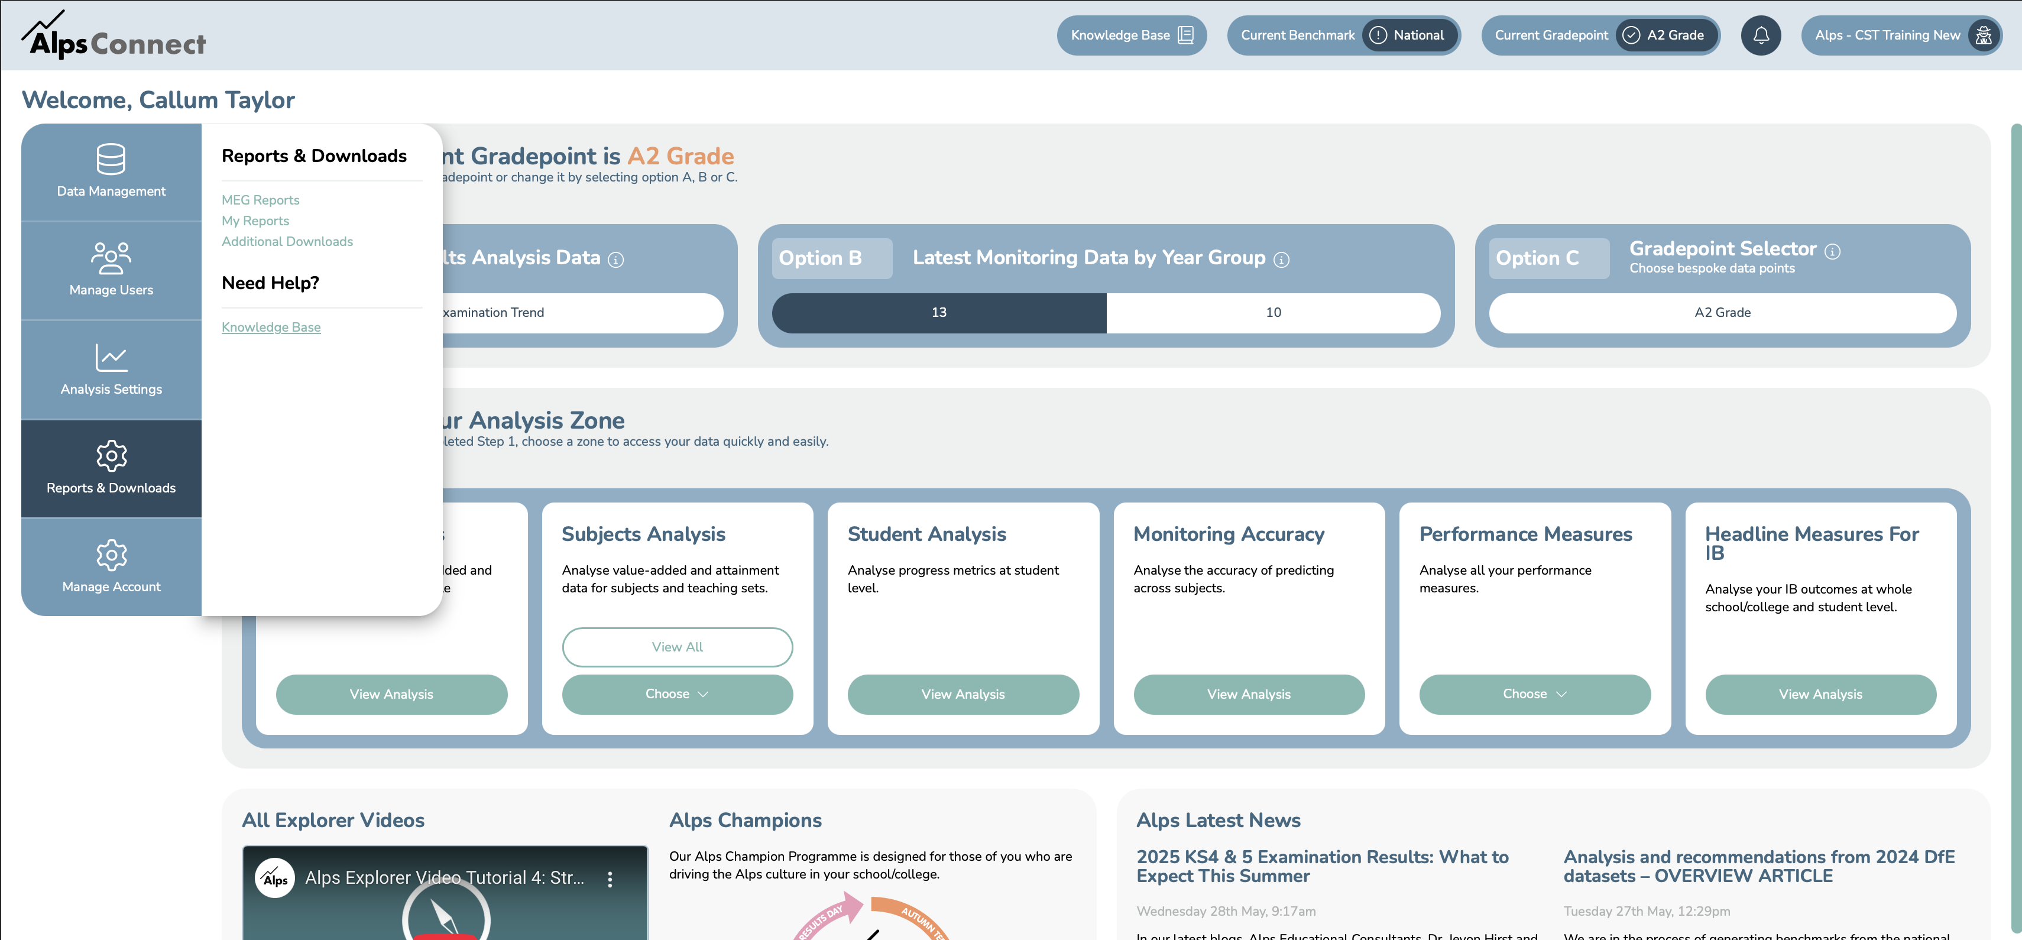
Task: Click "Wednesday 28th May, 9:17am" date text
Action: click(x=1226, y=911)
